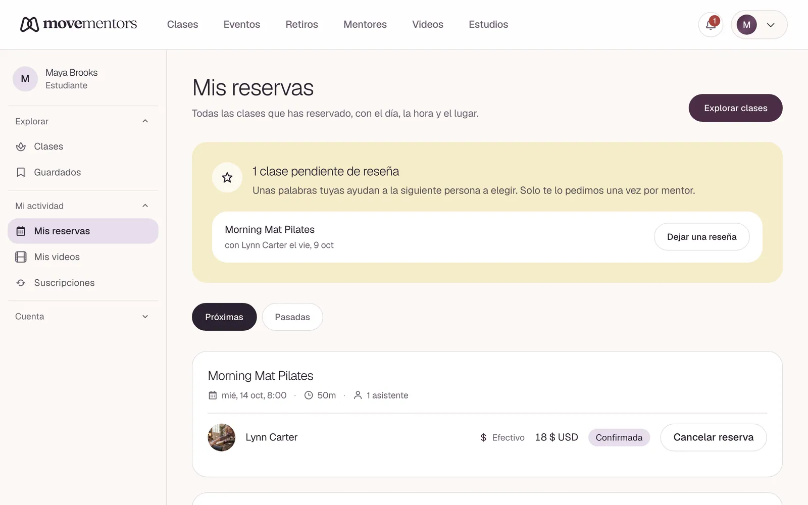Click the film icon beside Mis videos
808x505 pixels.
21,257
